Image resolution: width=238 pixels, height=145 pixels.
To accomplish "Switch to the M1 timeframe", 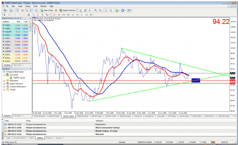I will [x=54, y=15].
